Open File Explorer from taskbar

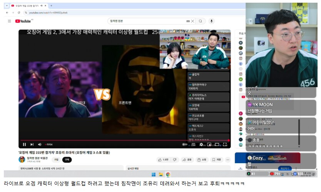coord(161,174)
